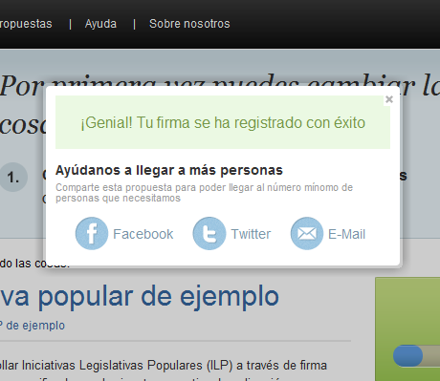Screen dimensions: 440x381
Task: Click the '¡Genial! Tu firma' success message
Action: pyautogui.click(x=223, y=122)
